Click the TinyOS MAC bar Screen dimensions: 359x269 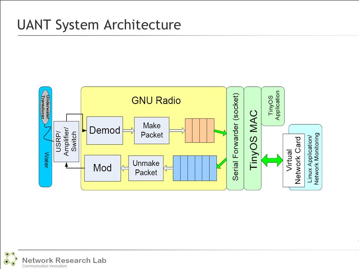point(252,138)
